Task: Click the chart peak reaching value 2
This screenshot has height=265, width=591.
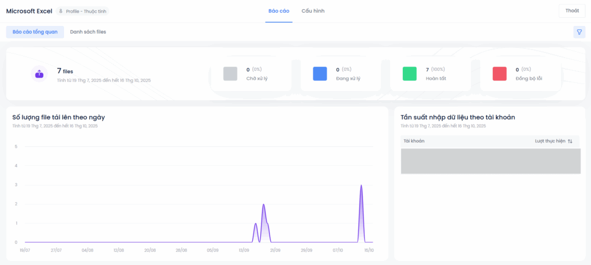Action: 263,205
